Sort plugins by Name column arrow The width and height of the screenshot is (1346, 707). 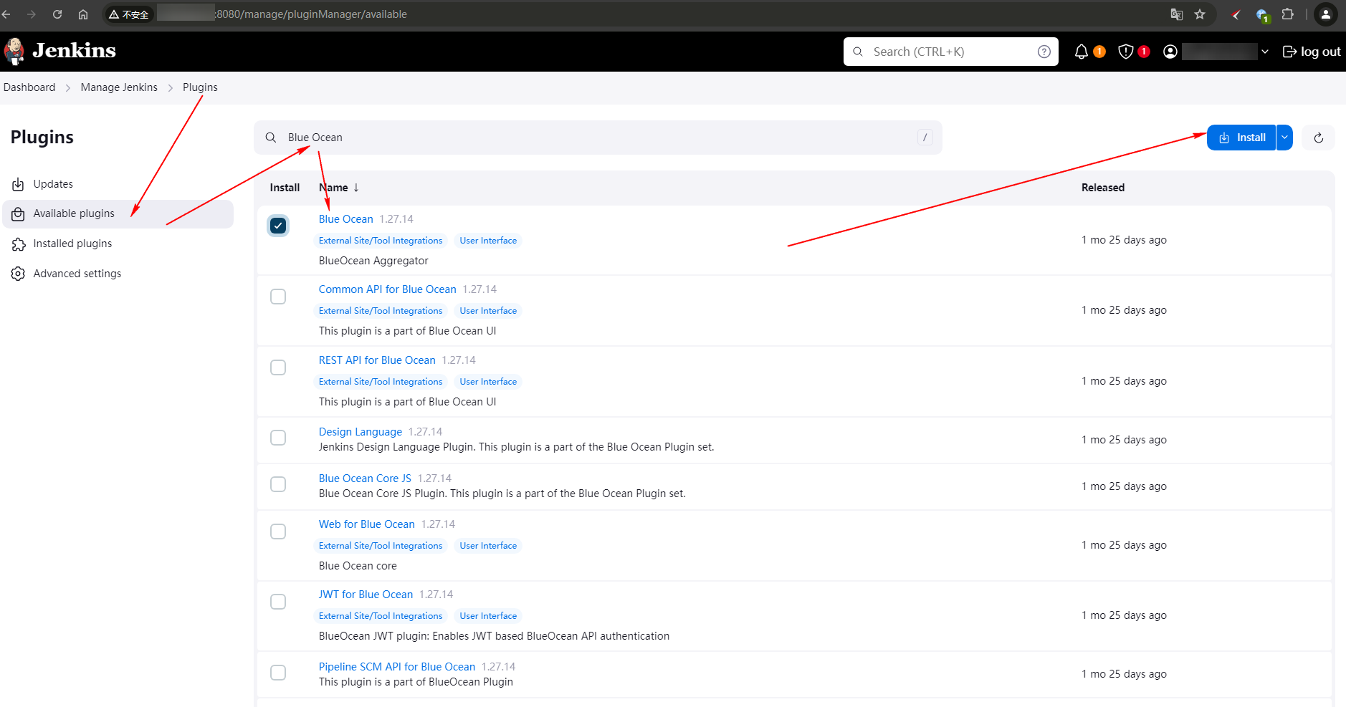(x=355, y=188)
